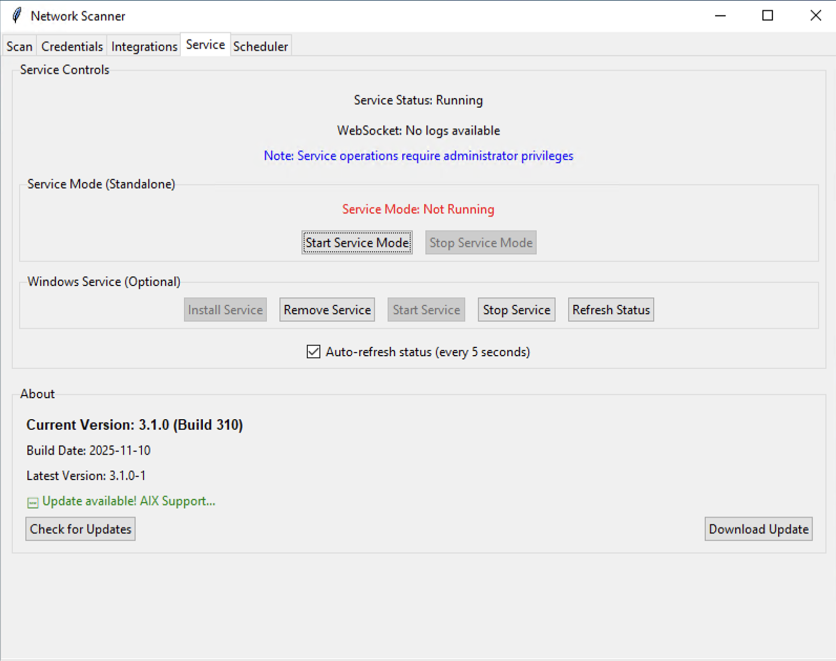Click the feather app icon in title bar
836x661 pixels.
pyautogui.click(x=17, y=16)
